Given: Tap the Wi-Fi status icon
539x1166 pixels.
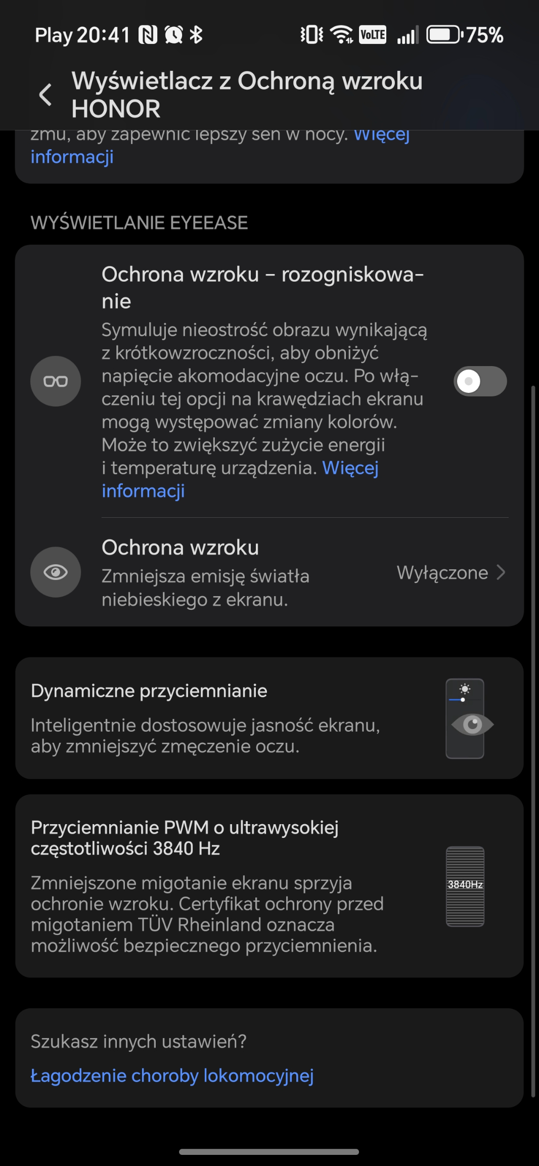Looking at the screenshot, I should [341, 35].
